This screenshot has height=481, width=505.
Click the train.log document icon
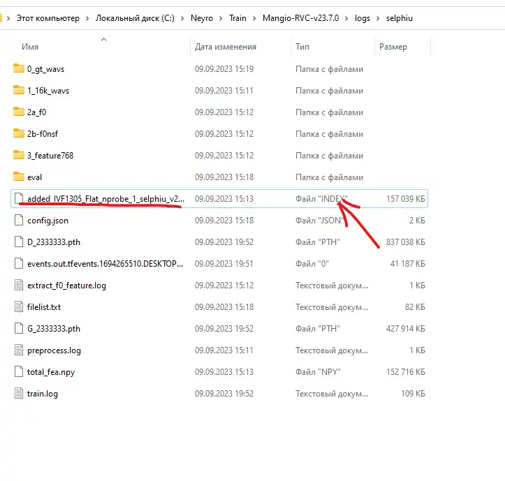19,393
